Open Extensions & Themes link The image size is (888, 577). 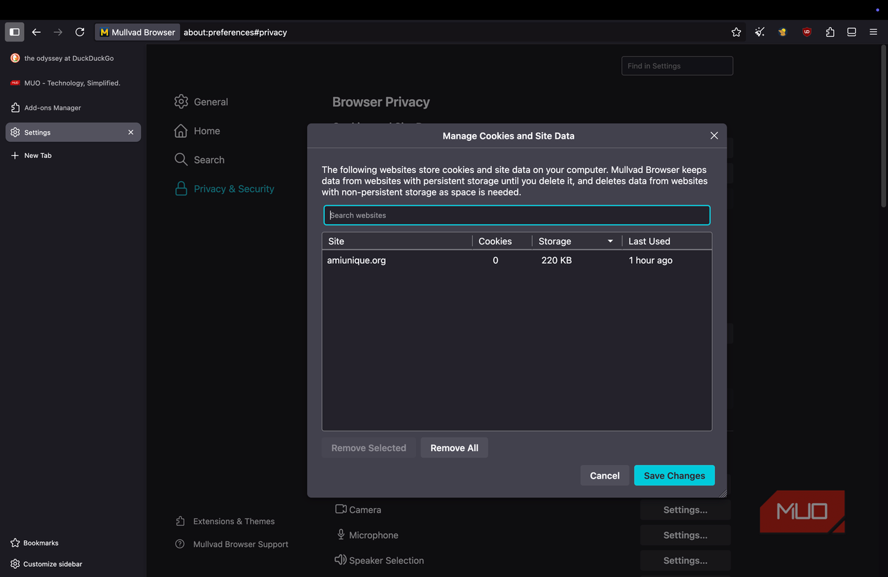[x=225, y=521]
